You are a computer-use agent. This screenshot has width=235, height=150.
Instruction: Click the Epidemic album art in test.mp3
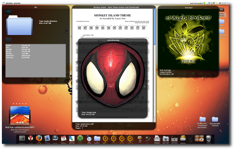tap(188, 39)
